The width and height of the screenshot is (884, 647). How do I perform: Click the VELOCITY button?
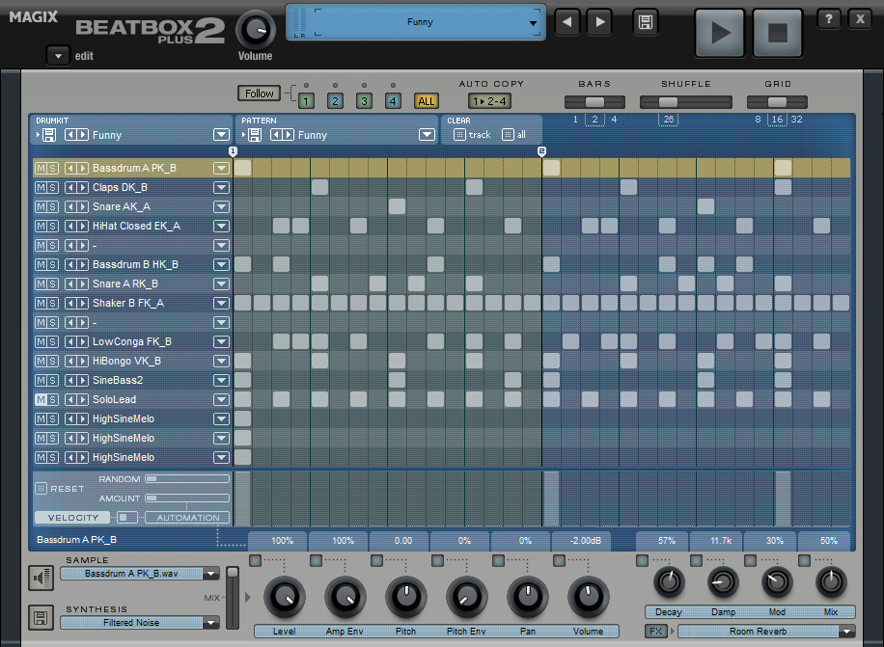click(x=73, y=518)
